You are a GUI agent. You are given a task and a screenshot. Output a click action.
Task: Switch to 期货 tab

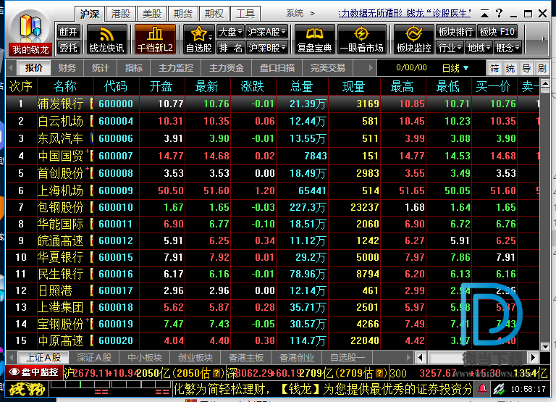[x=183, y=14]
